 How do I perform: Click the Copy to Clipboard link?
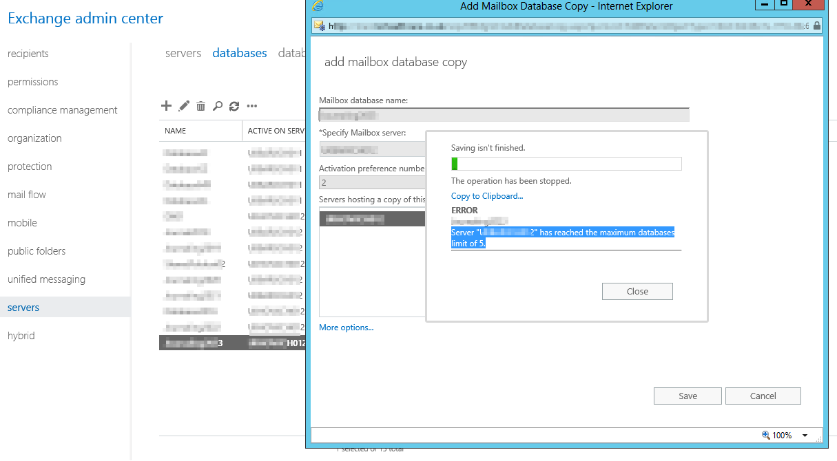(x=487, y=196)
